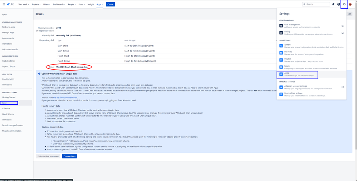Open Billing in Settings menu

tap(312, 33)
